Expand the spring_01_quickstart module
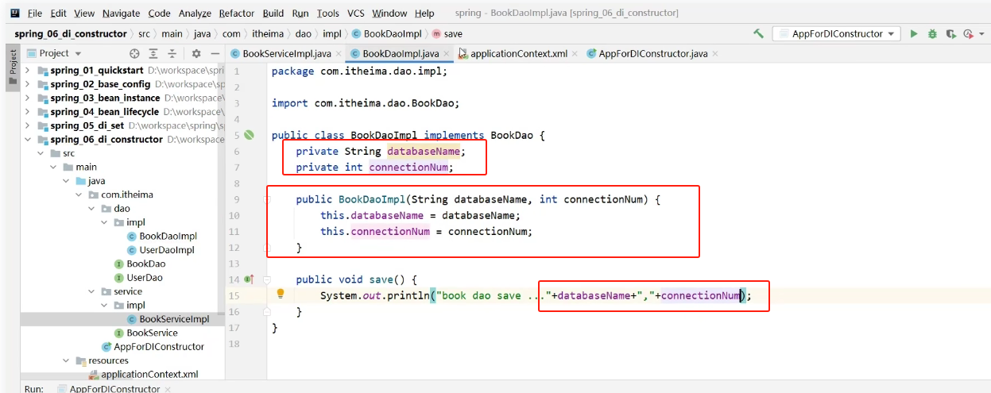This screenshot has width=991, height=393. 28,70
